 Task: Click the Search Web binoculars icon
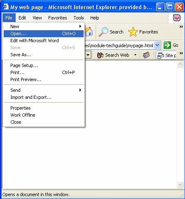100,55
